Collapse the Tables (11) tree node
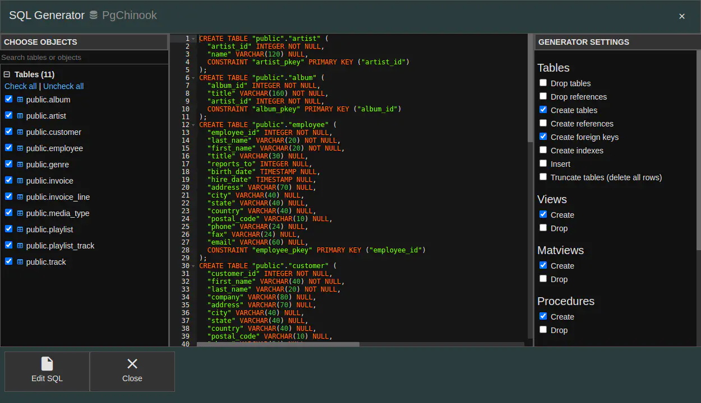The image size is (701, 403). [7, 74]
